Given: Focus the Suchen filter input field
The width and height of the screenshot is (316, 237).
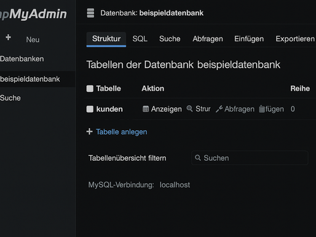Looking at the screenshot, I should click(250, 158).
